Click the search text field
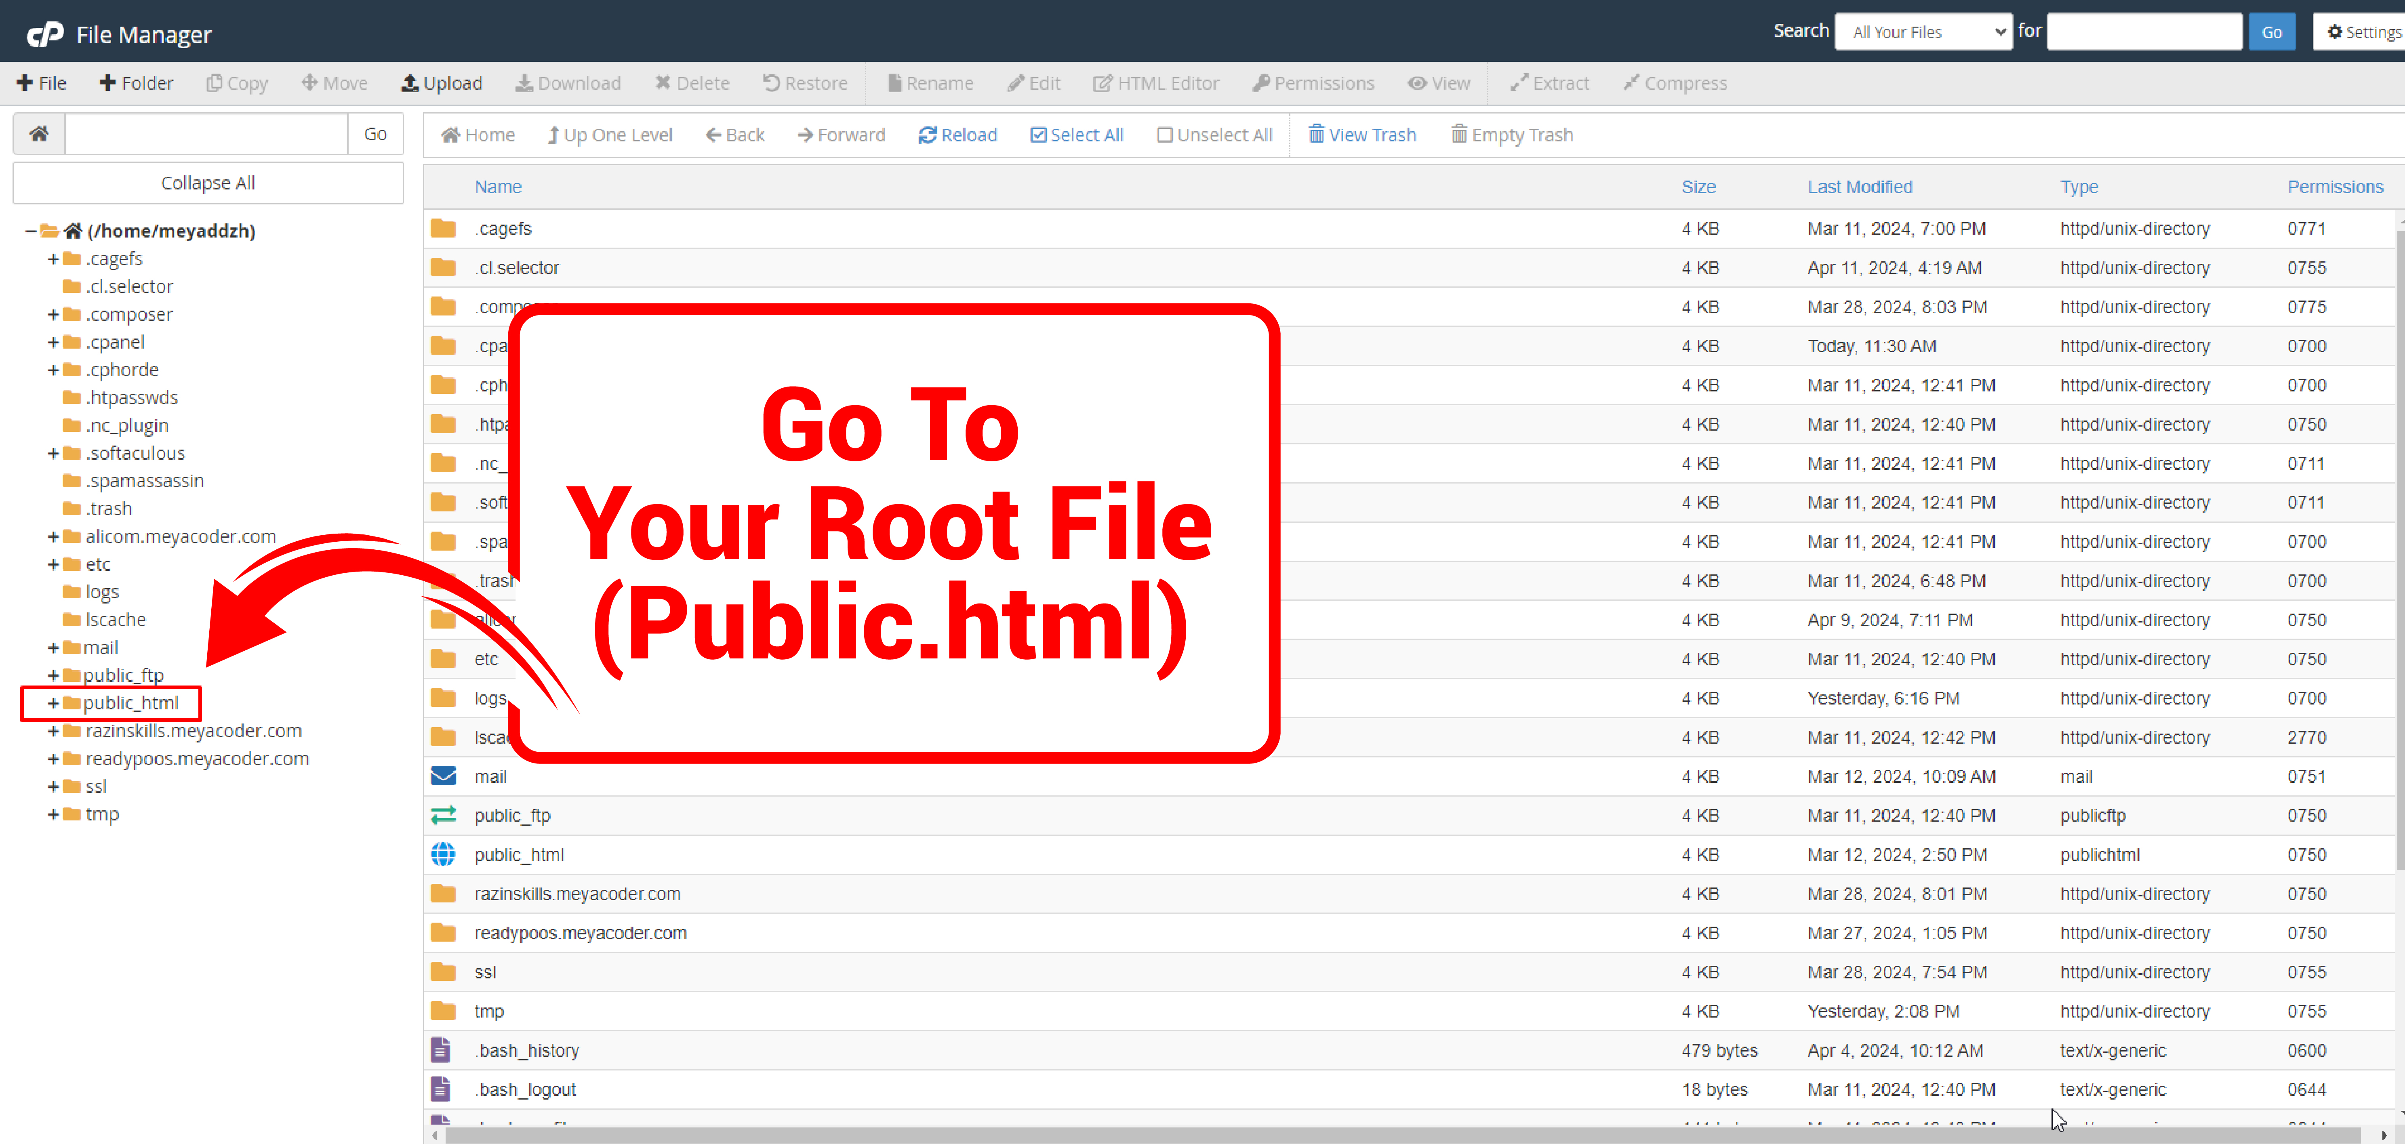Image resolution: width=2405 pixels, height=1144 pixels. click(x=2144, y=32)
